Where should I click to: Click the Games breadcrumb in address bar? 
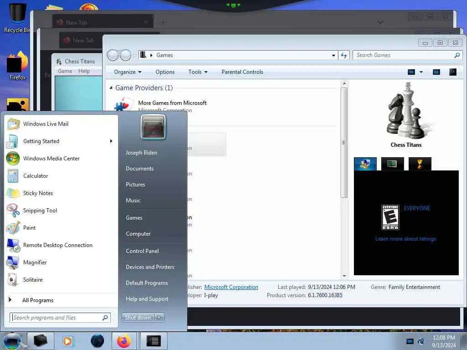[164, 55]
